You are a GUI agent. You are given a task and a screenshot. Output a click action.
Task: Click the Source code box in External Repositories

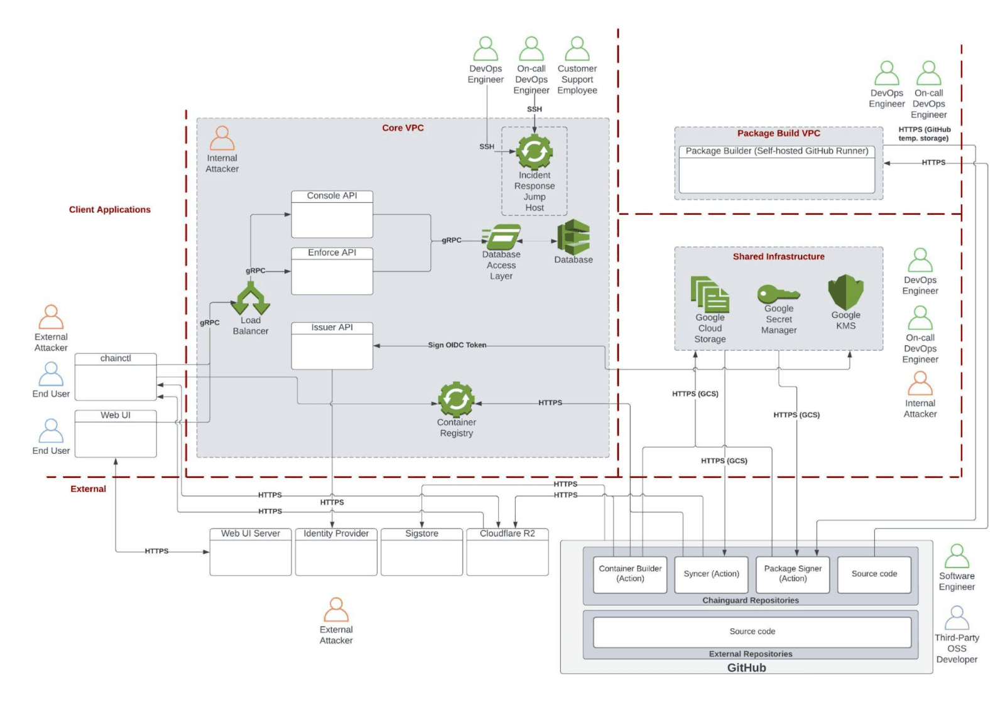(752, 632)
